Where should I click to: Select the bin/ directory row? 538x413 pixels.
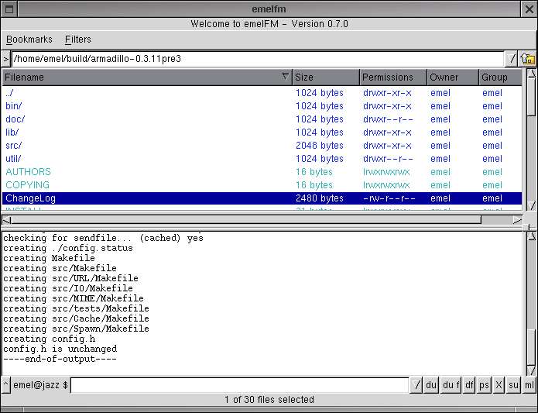262,106
